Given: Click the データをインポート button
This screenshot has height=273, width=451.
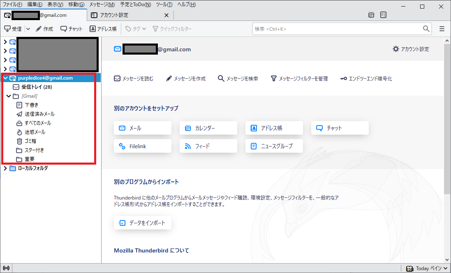Looking at the screenshot, I should 143,223.
